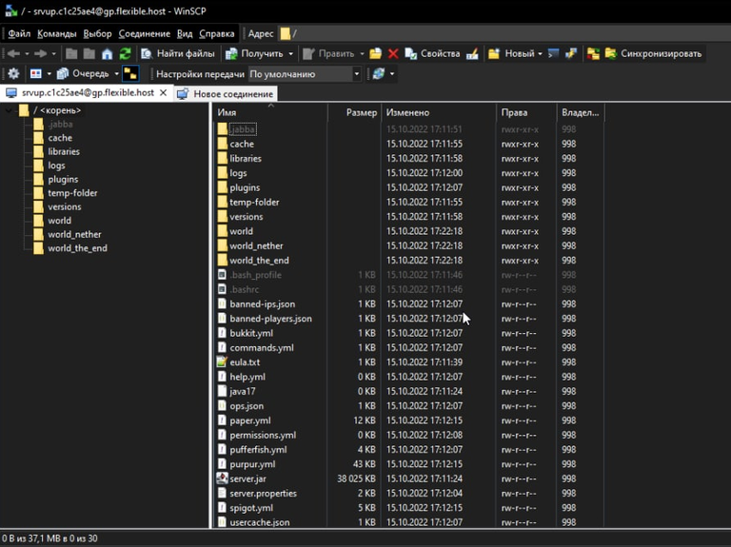Open the Вид menu
This screenshot has height=547, width=731.
point(185,33)
